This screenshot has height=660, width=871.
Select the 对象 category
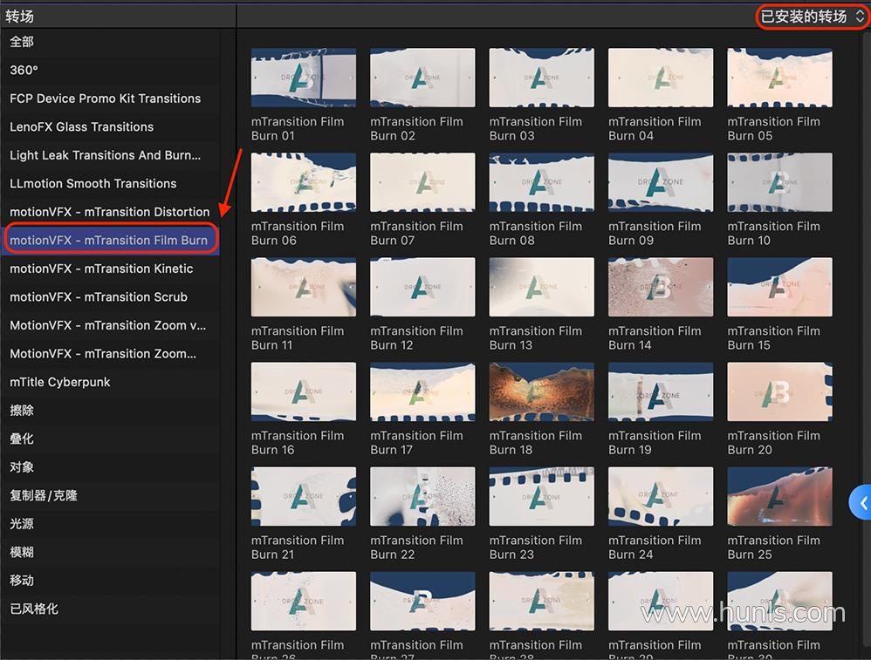pyautogui.click(x=110, y=466)
